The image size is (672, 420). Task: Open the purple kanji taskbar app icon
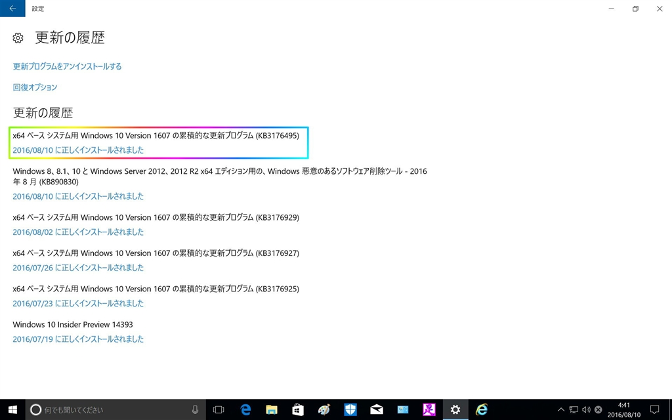429,409
